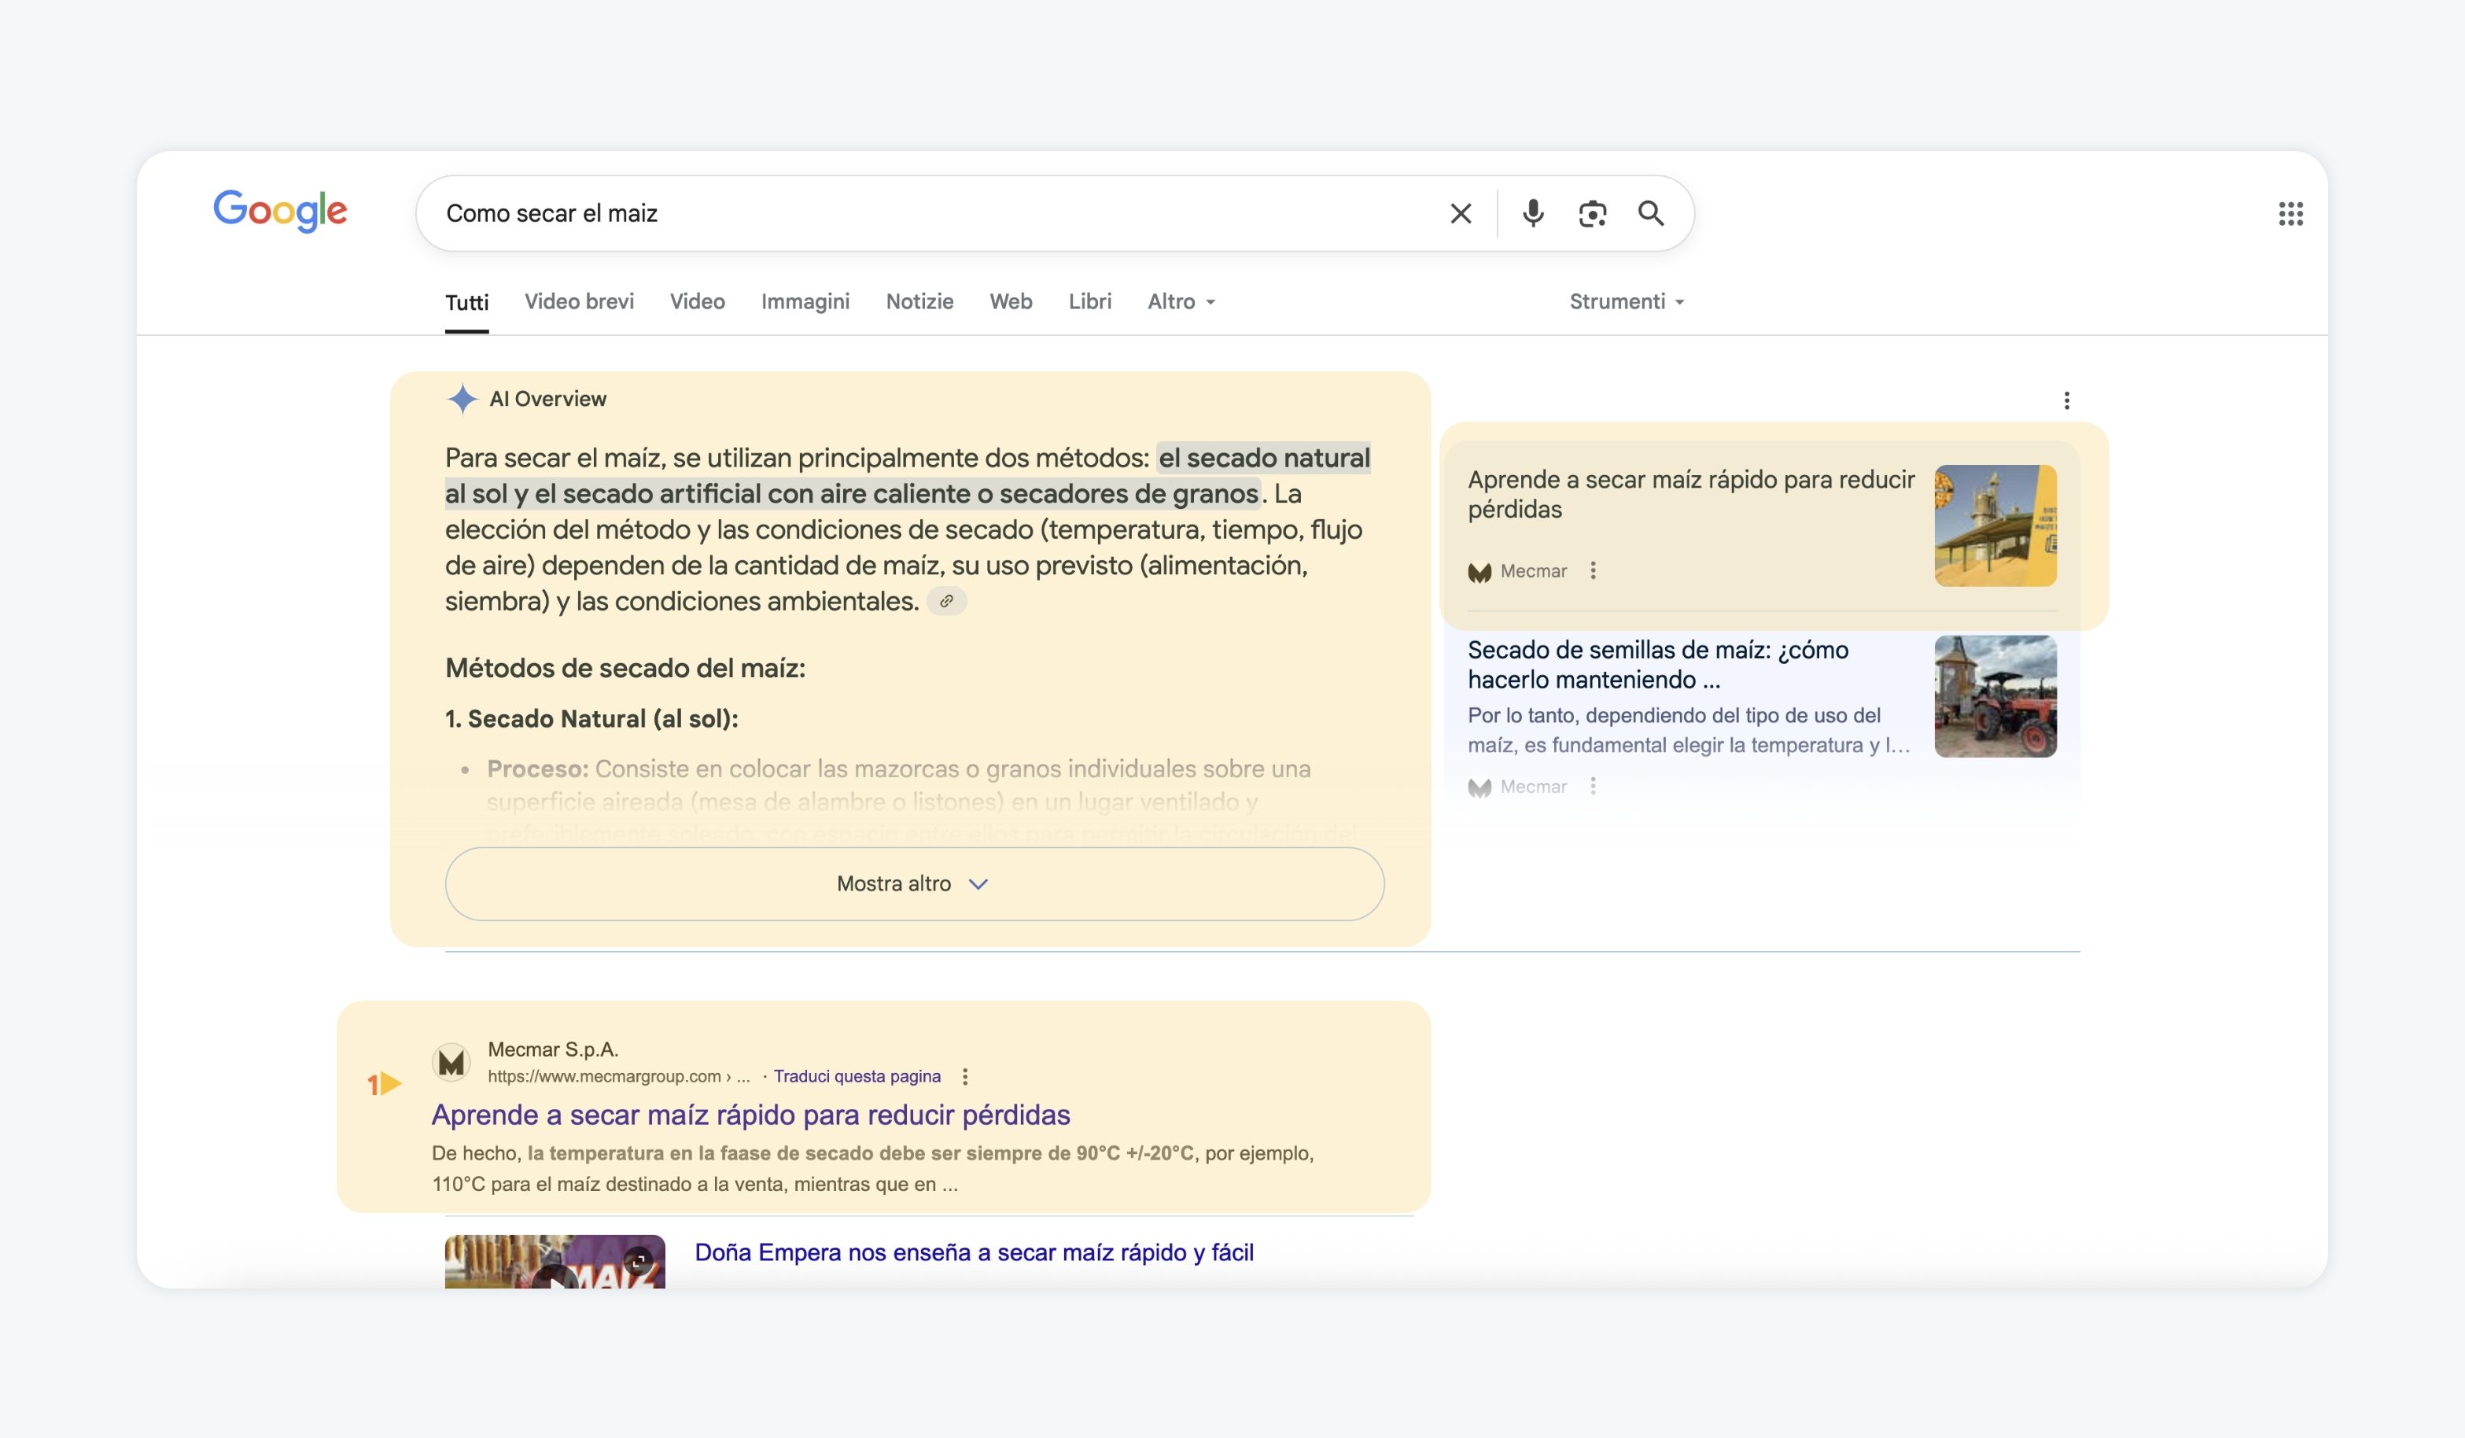Clear the search query with the X

(1461, 213)
